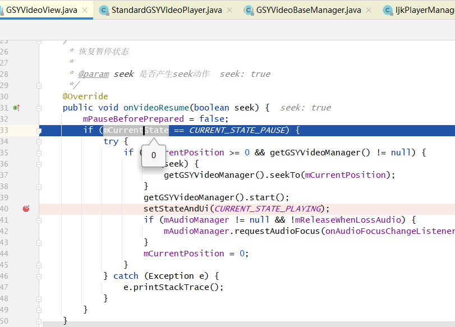Toggle the breakpoint beside setStateAndUi line
455x327 pixels.
click(26, 208)
